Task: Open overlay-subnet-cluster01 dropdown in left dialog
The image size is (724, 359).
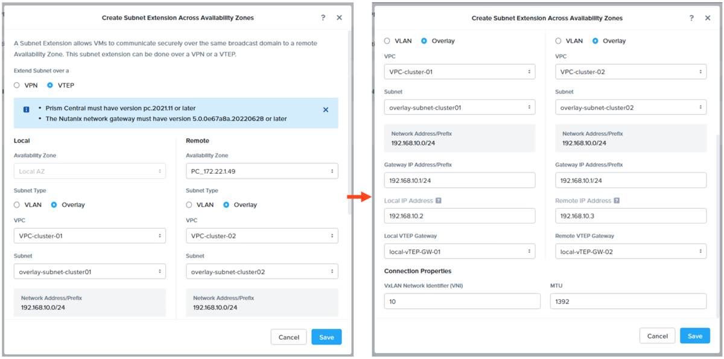Action: tap(90, 272)
